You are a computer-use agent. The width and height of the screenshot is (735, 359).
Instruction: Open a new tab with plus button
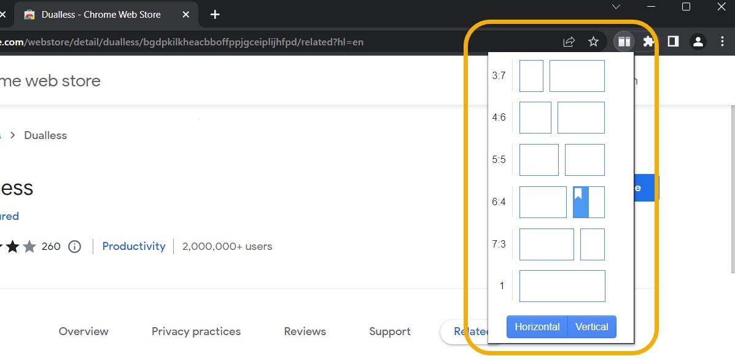215,14
